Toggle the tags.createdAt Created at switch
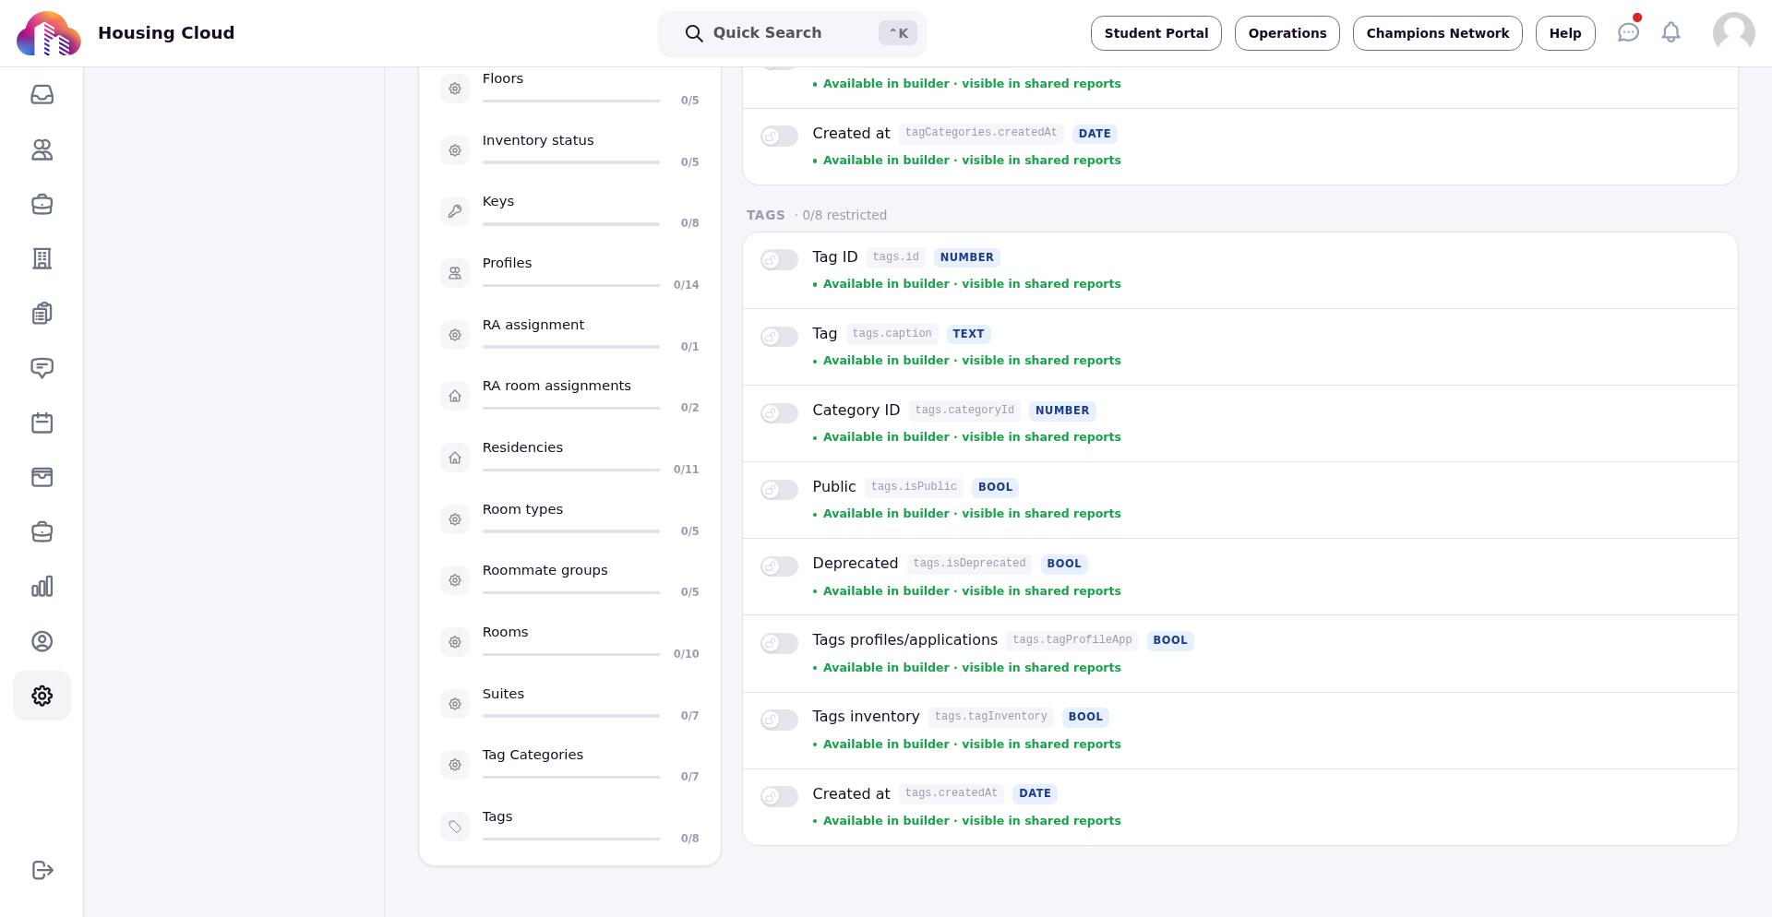 (x=779, y=796)
